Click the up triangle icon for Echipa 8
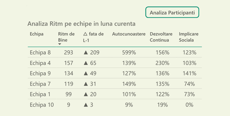The image size is (230, 116). tap(85, 53)
